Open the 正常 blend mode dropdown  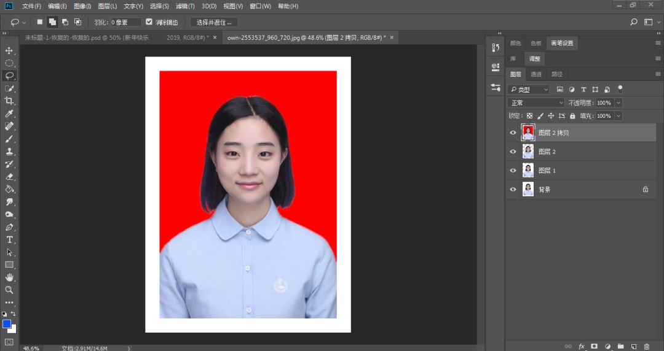536,103
